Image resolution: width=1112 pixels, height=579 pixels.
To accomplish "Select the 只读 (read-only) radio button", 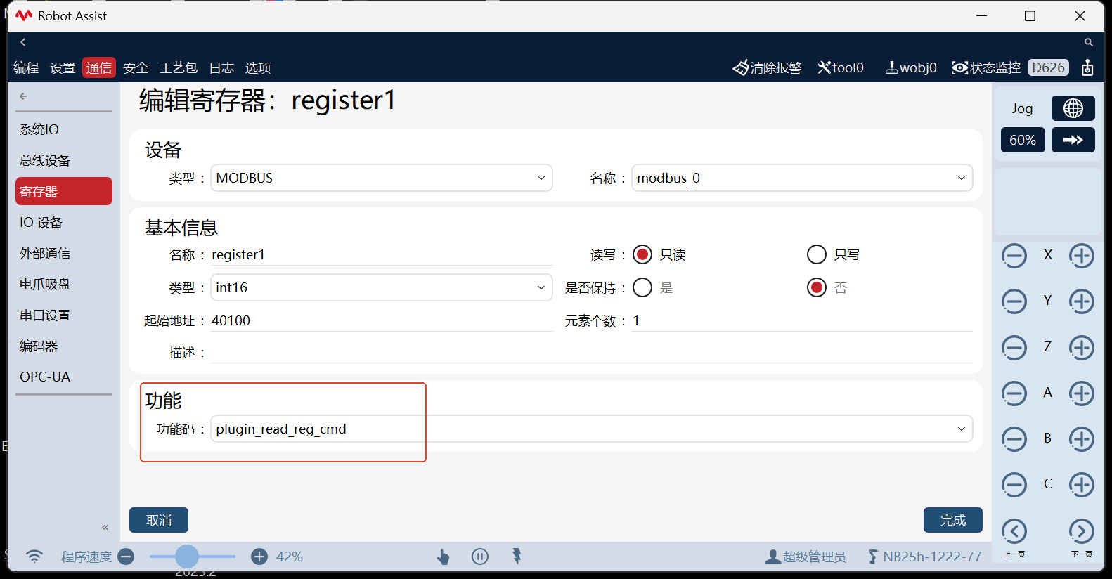I will (642, 254).
